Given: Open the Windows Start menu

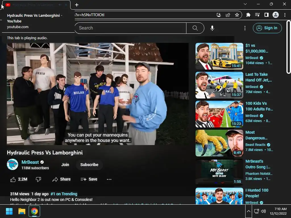Looking at the screenshot, I should tap(9, 211).
